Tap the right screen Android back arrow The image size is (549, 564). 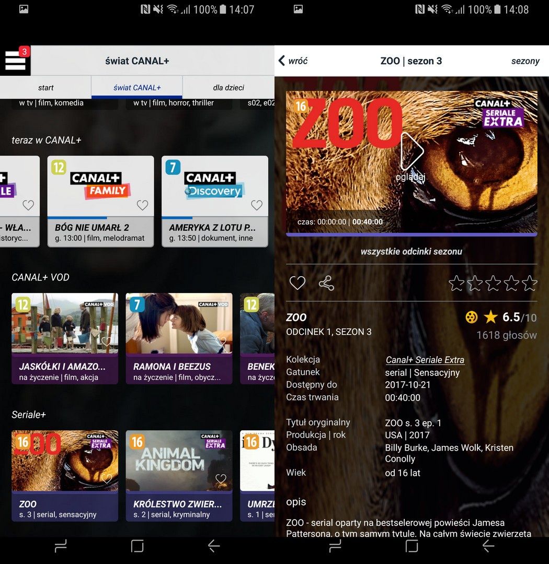(x=488, y=546)
